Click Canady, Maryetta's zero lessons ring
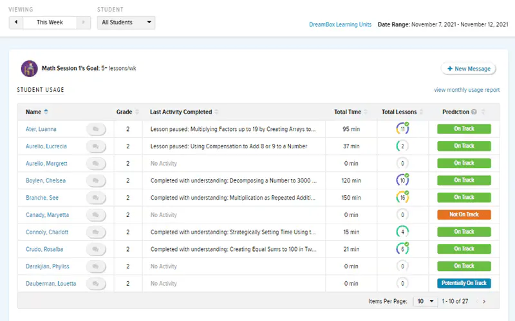This screenshot has width=515, height=321. click(x=403, y=215)
